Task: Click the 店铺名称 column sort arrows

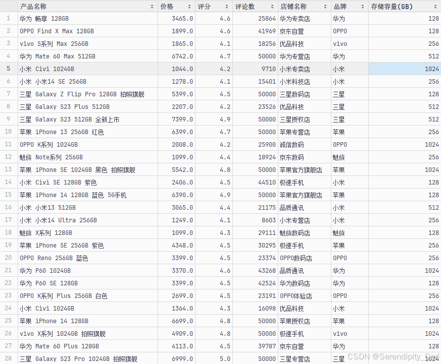Action: point(325,7)
